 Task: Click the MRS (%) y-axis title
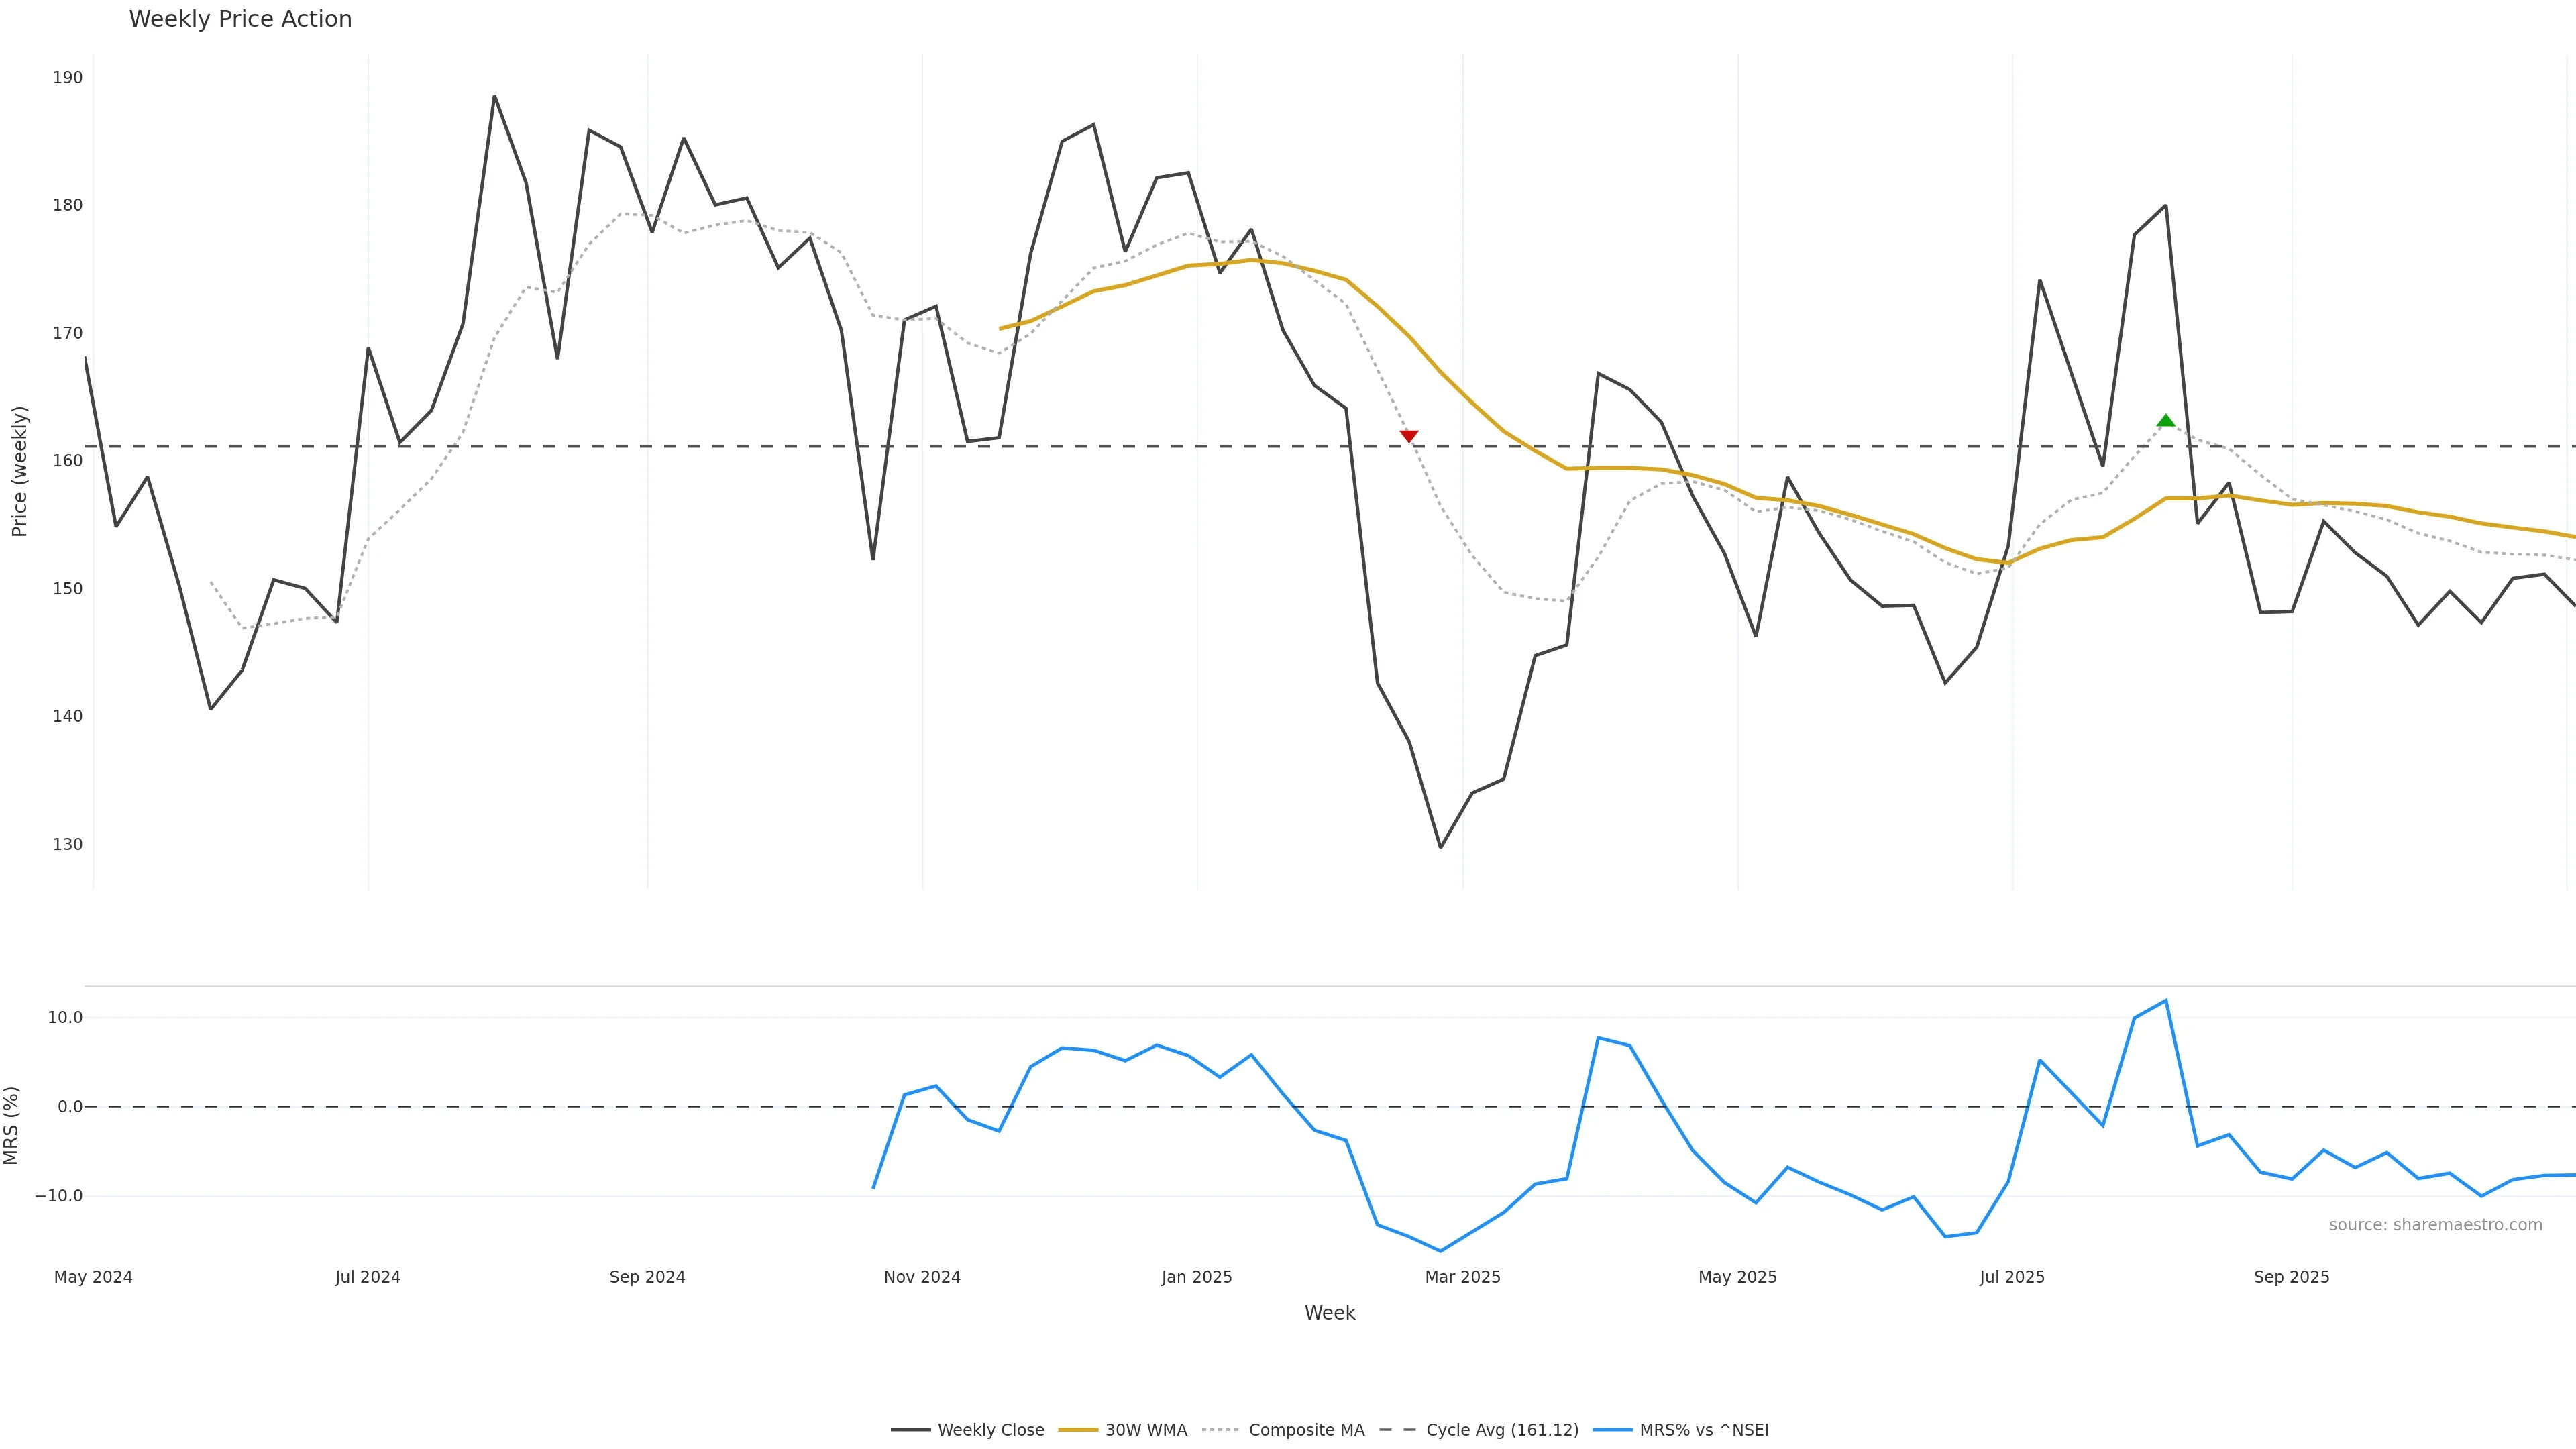[x=12, y=1125]
